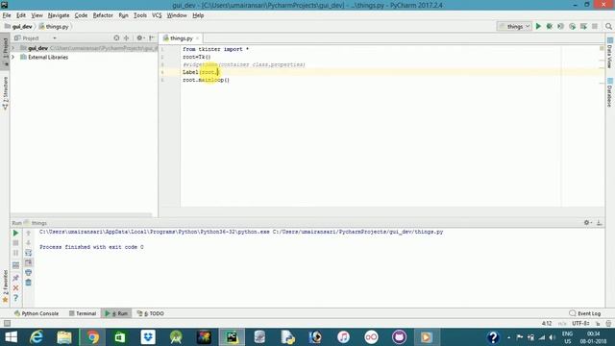Open the File menu
This screenshot has width=615, height=346.
pos(7,15)
